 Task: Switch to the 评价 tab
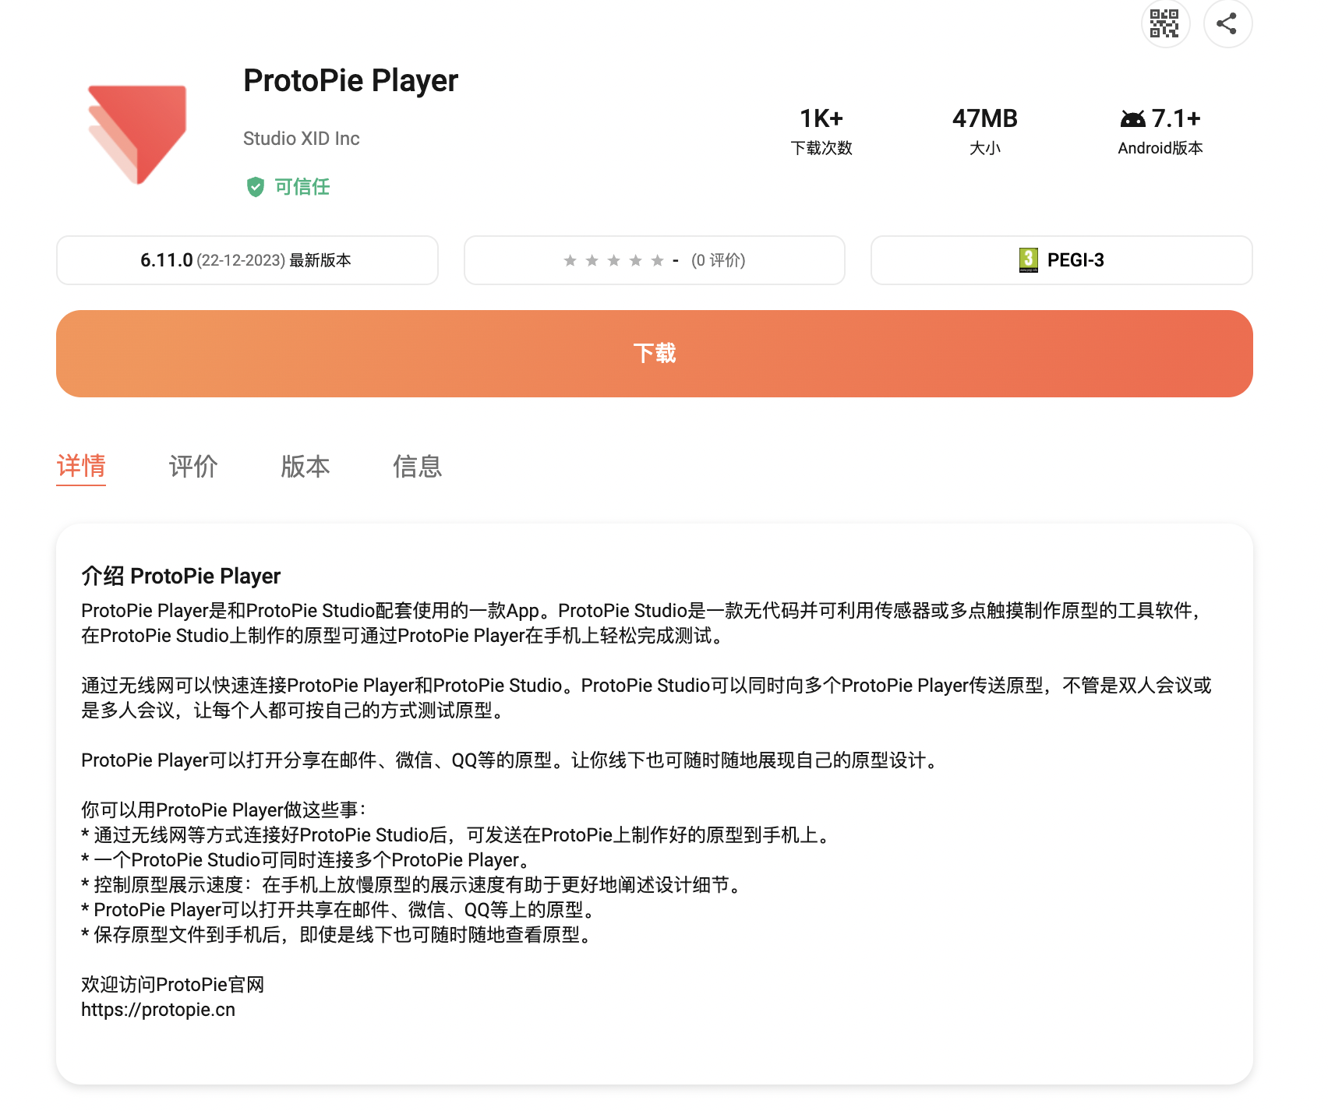192,467
